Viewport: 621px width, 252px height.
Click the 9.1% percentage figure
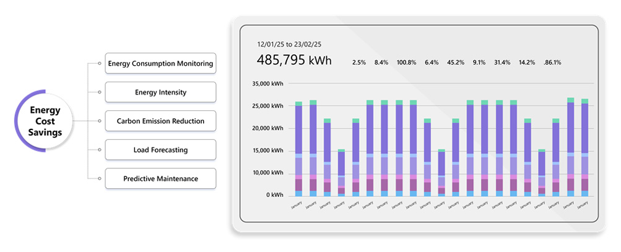click(x=479, y=63)
